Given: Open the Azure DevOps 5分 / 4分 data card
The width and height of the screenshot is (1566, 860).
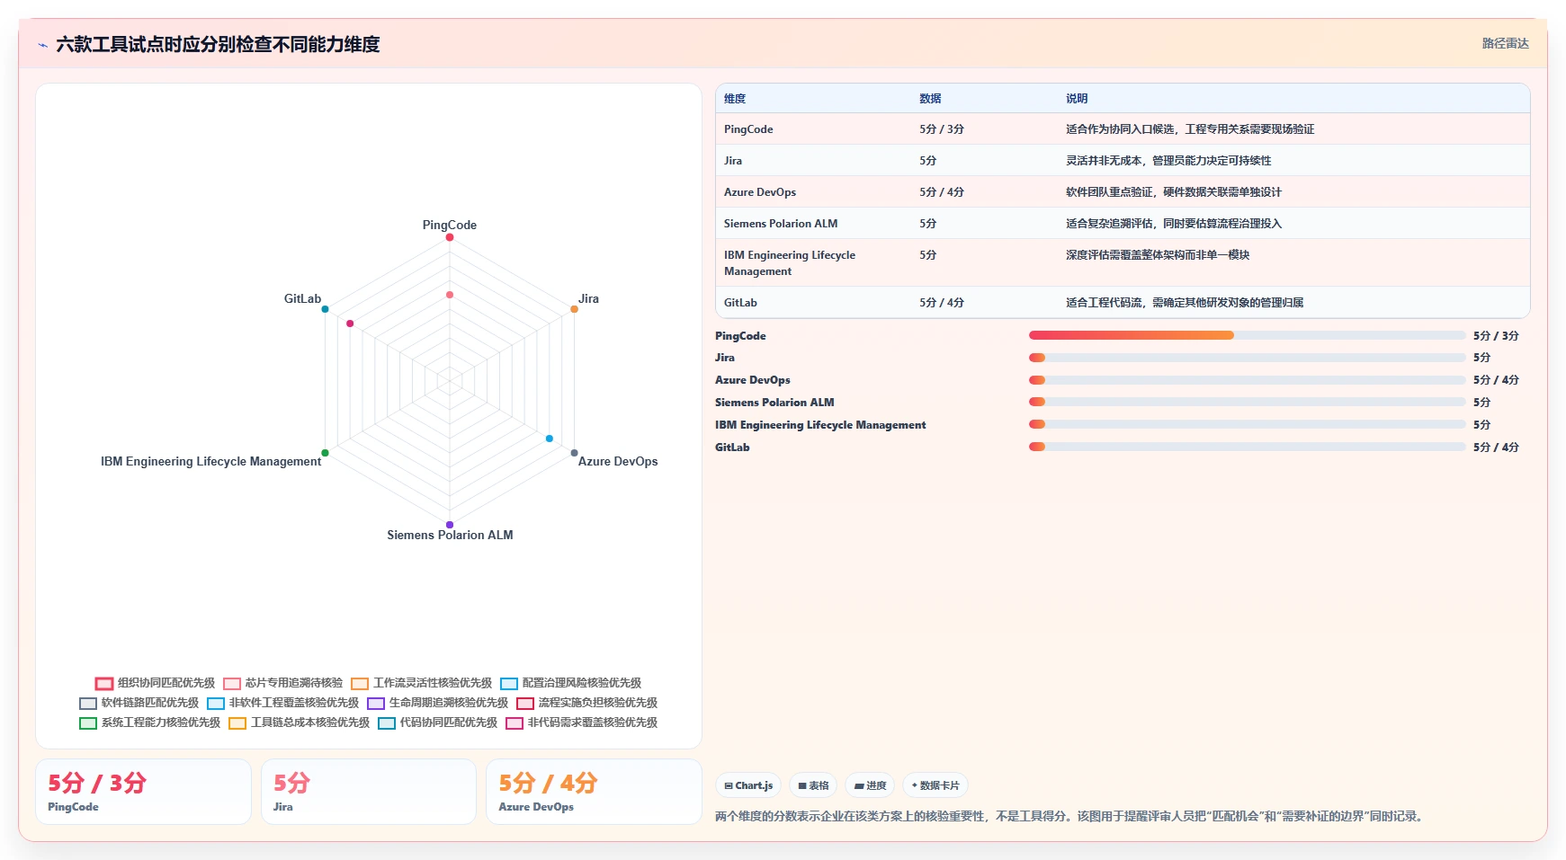Looking at the screenshot, I should coord(594,792).
